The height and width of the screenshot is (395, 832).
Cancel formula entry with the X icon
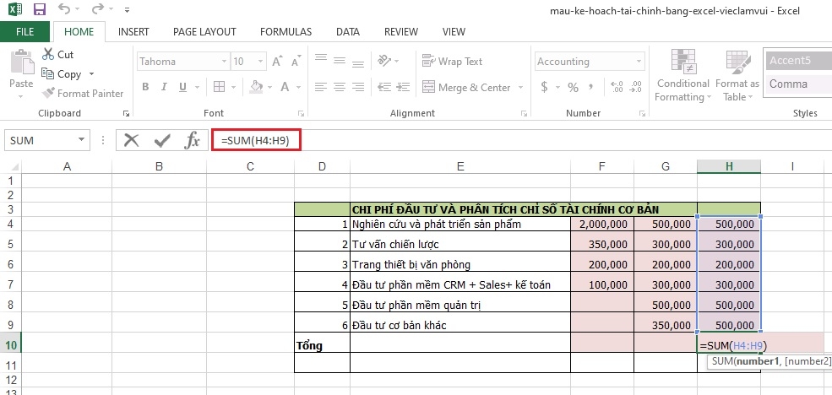(131, 140)
